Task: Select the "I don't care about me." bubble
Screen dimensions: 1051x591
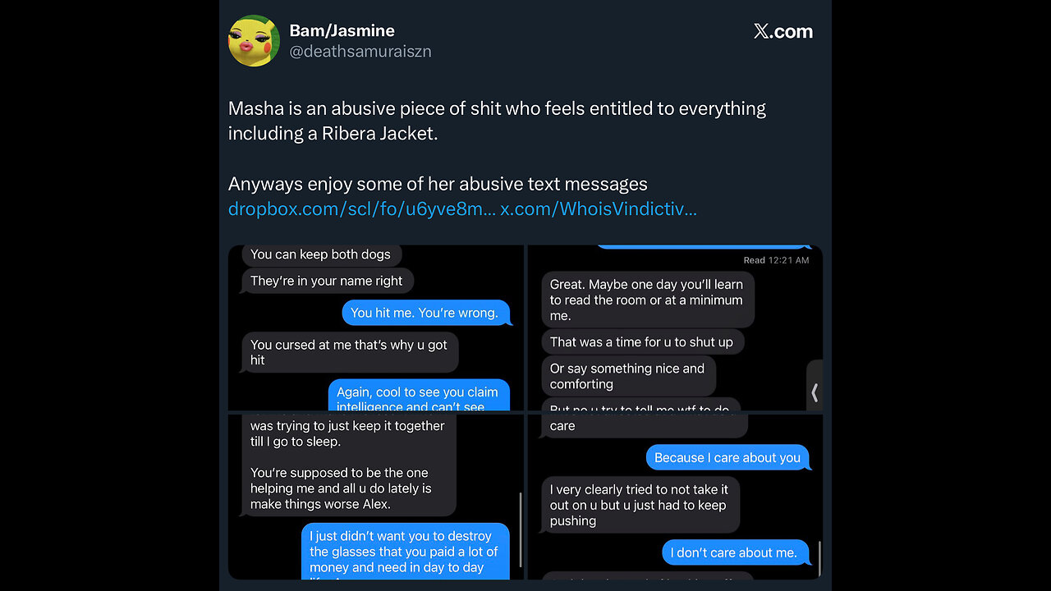Action: tap(734, 552)
